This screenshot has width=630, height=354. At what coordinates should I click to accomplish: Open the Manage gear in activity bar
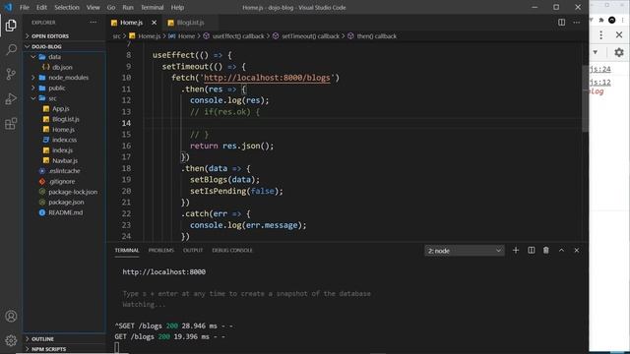coord(11,340)
